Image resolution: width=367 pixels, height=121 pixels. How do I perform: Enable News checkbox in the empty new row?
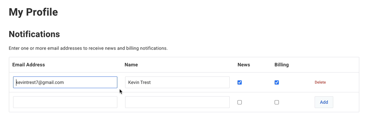[x=239, y=102]
